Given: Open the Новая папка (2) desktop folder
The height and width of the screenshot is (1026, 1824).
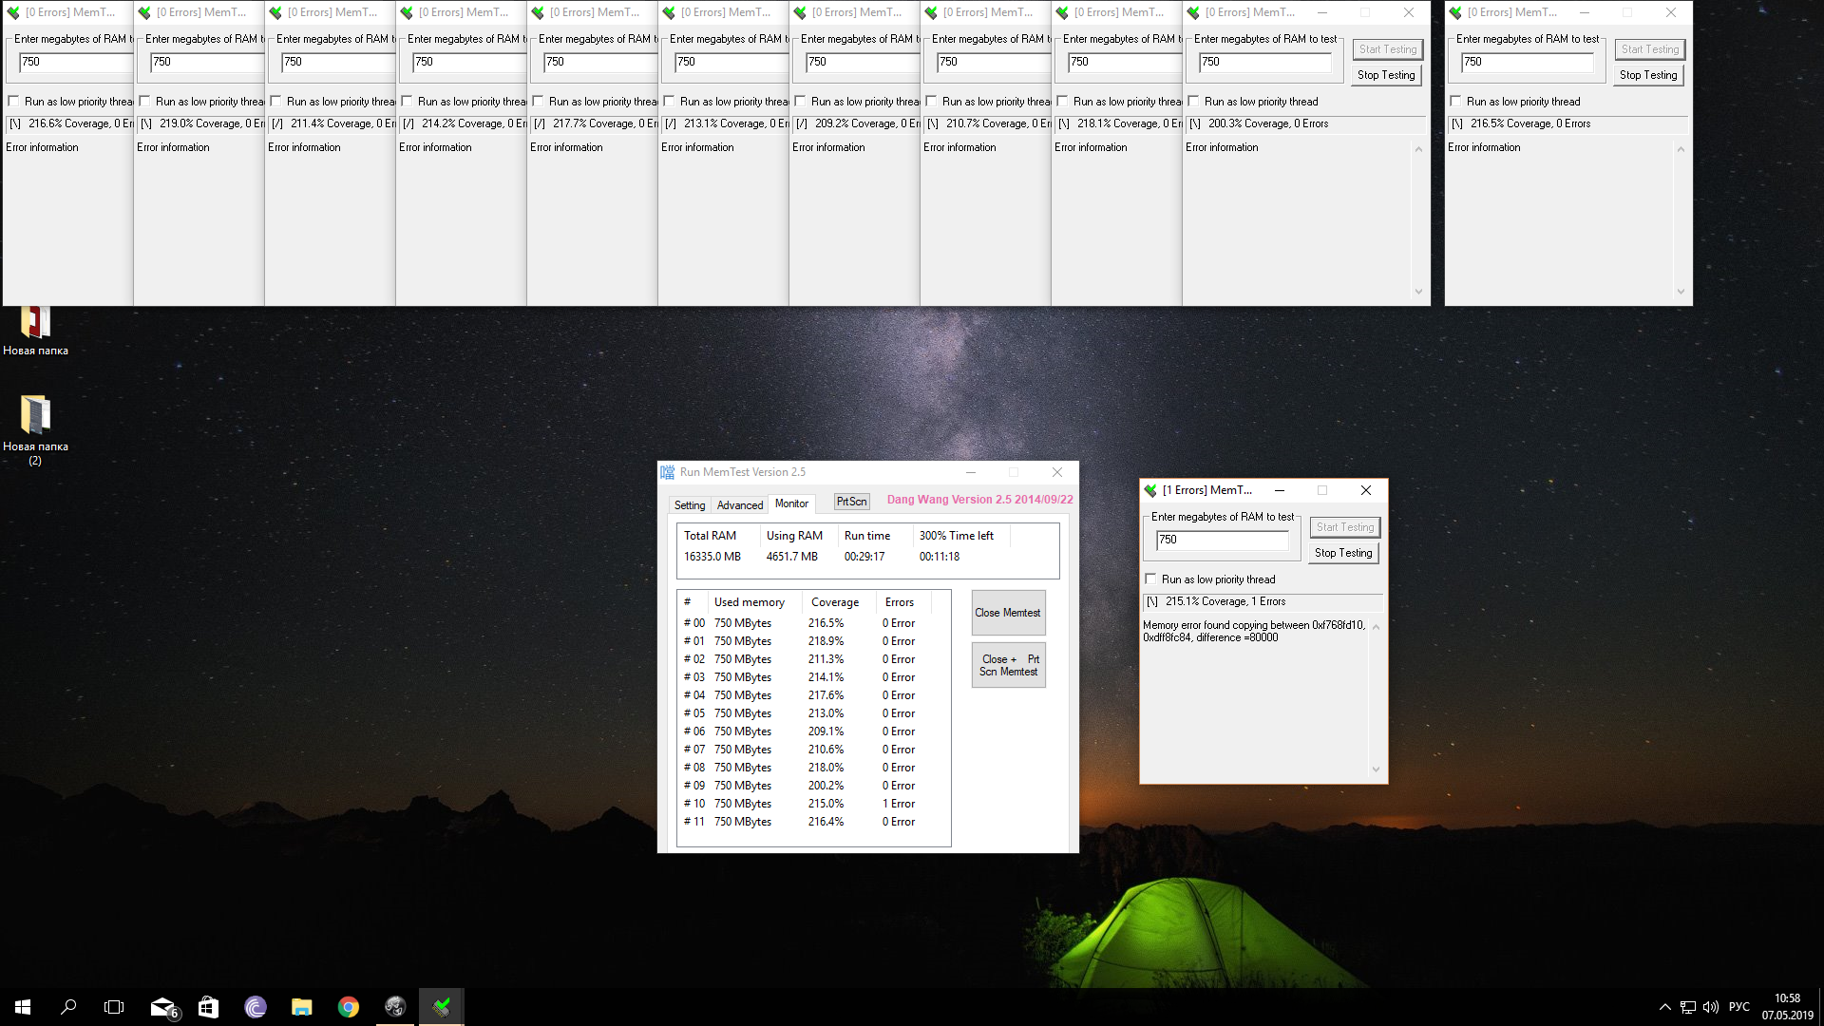Looking at the screenshot, I should point(35,416).
